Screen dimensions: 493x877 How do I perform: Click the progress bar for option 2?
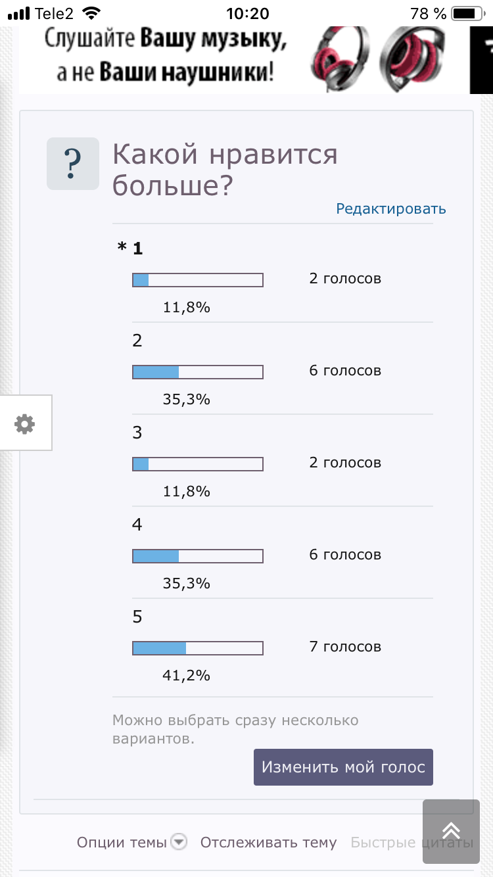tap(198, 372)
